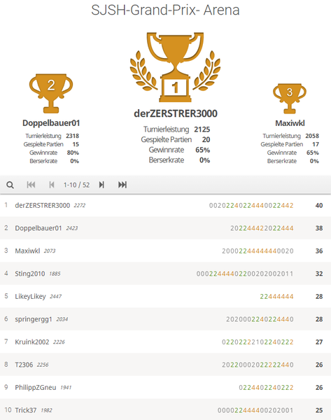This screenshot has height=420, width=331.
Task: Go to next standings page
Action: (x=101, y=185)
